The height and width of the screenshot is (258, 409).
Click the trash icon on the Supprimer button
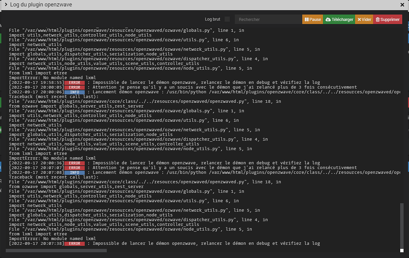(379, 19)
